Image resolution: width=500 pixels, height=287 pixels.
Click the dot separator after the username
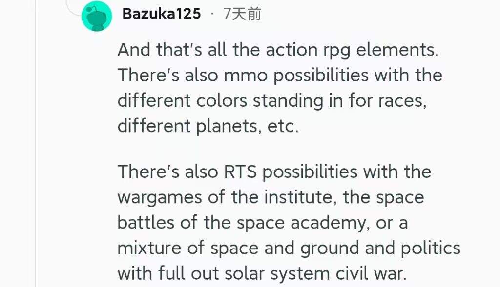pos(212,14)
